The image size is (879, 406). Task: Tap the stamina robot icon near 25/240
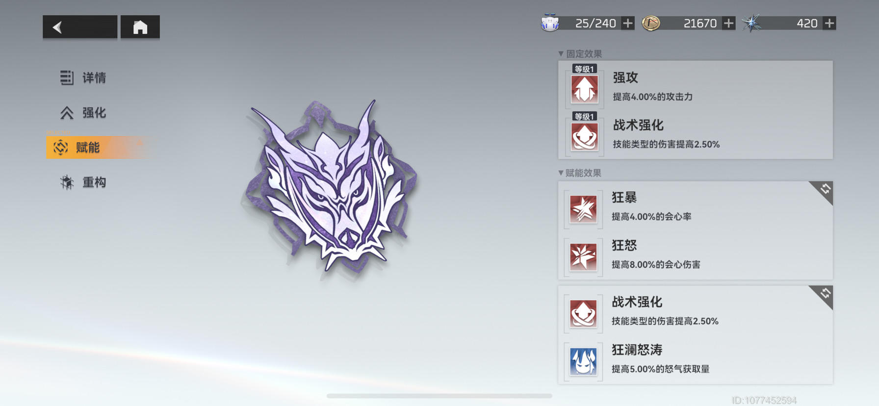point(550,23)
